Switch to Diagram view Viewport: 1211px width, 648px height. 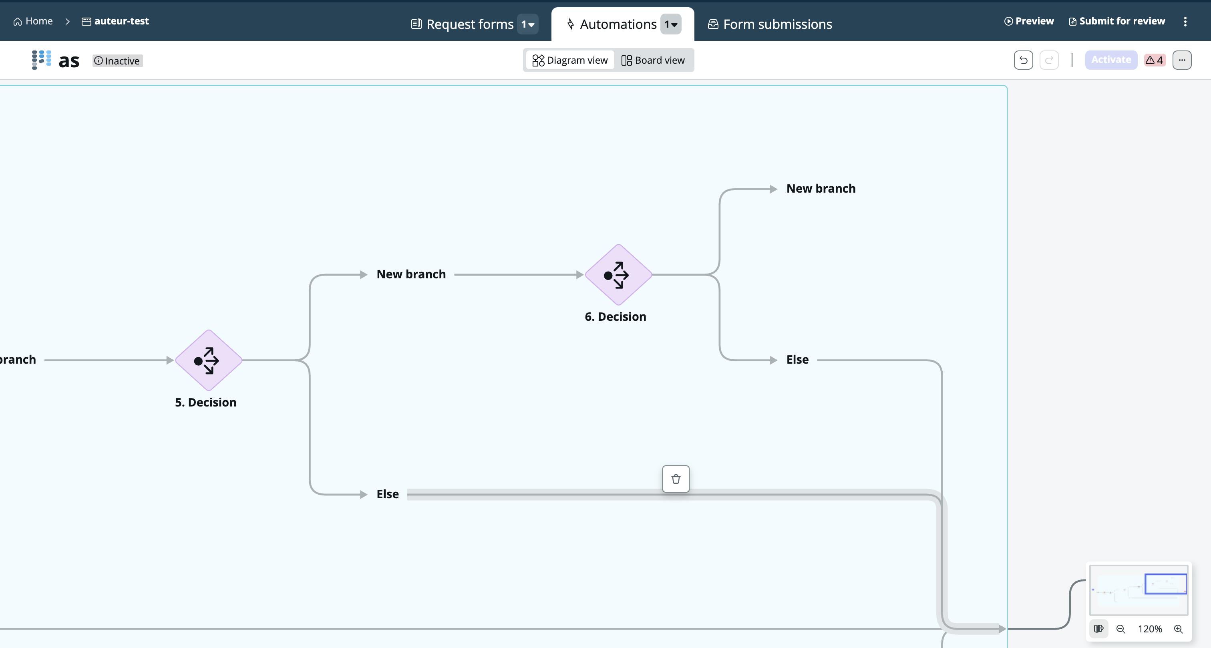pos(570,60)
